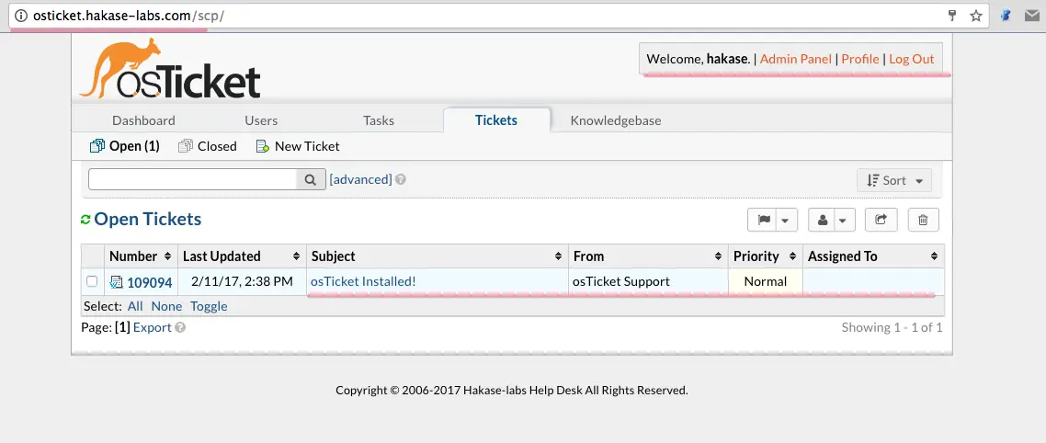Viewport: 1046px width, 443px height.
Task: Sort by the Priority column header
Action: pos(765,256)
